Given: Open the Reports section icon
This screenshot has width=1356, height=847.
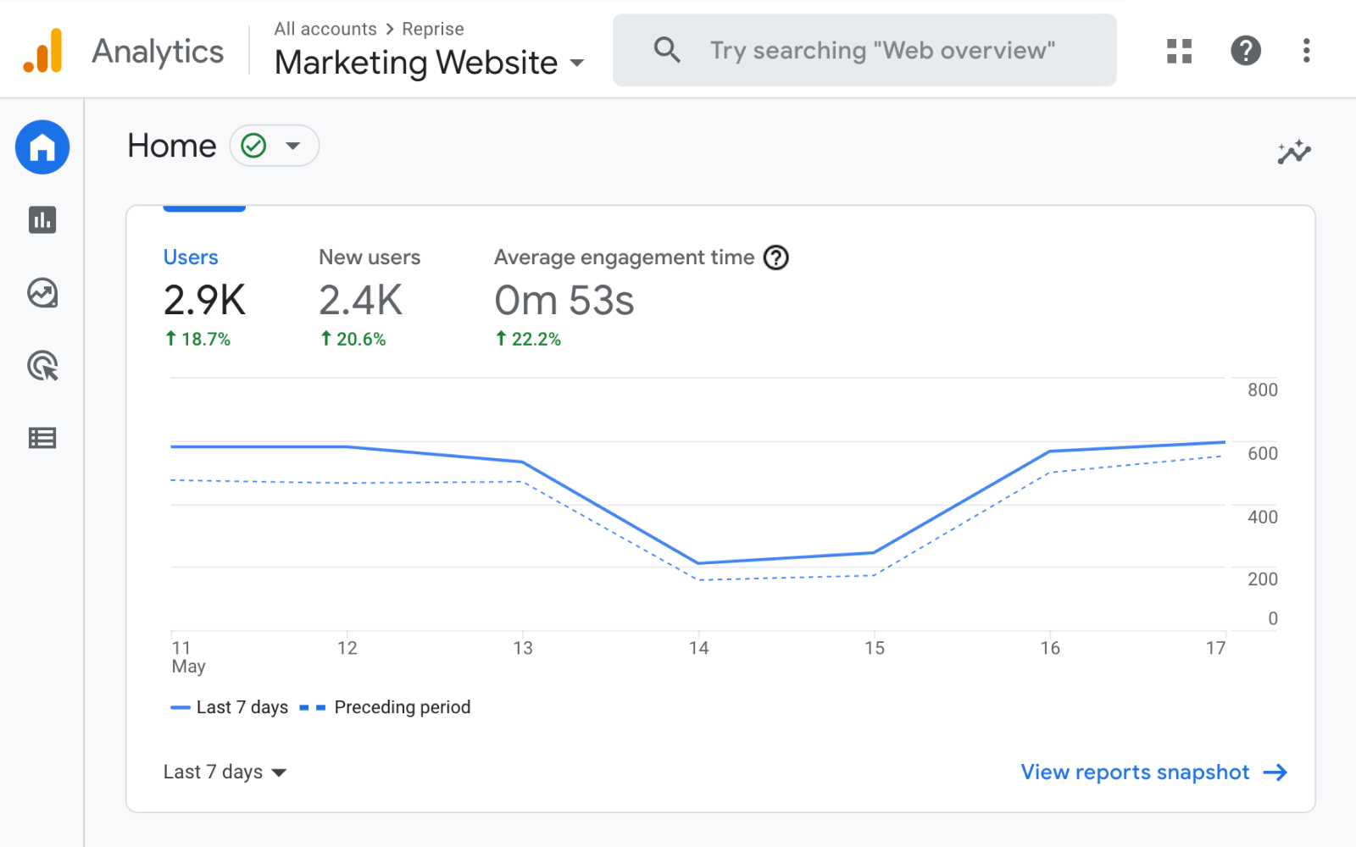Looking at the screenshot, I should click(x=42, y=220).
